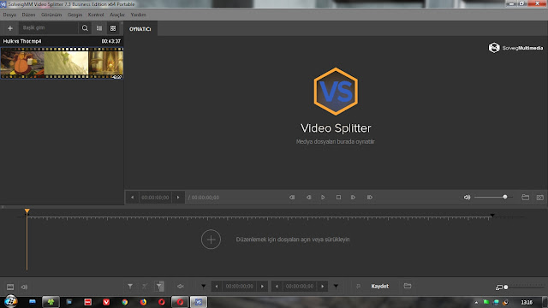Click the fragment end time field
Screen dimensions: 548x308
(x=300, y=287)
